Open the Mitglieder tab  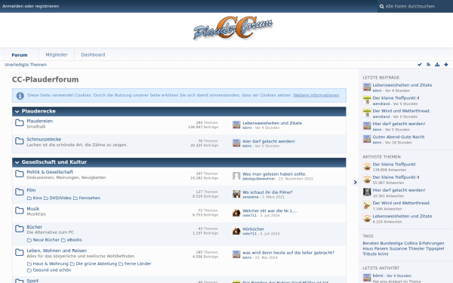(57, 55)
